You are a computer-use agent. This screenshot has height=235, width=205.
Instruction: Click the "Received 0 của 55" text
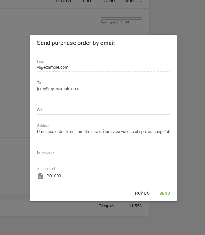(x=115, y=23)
